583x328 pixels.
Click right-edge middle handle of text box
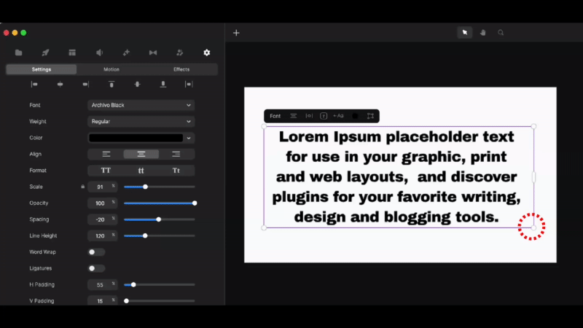(x=533, y=177)
